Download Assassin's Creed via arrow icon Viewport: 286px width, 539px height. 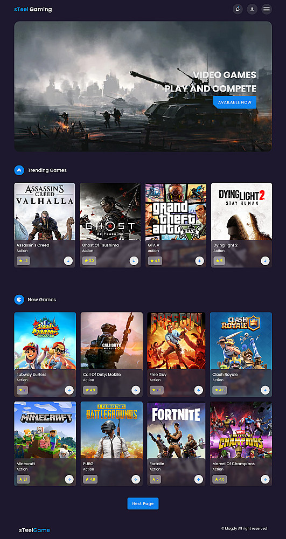point(68,261)
